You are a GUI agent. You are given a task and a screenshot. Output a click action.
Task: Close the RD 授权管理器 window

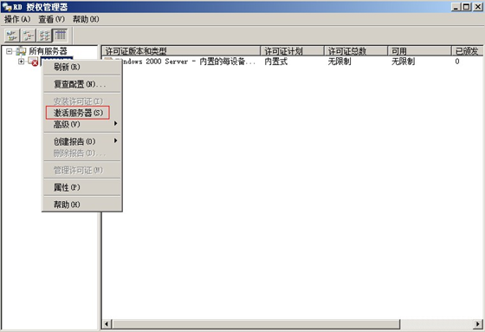(x=478, y=7)
